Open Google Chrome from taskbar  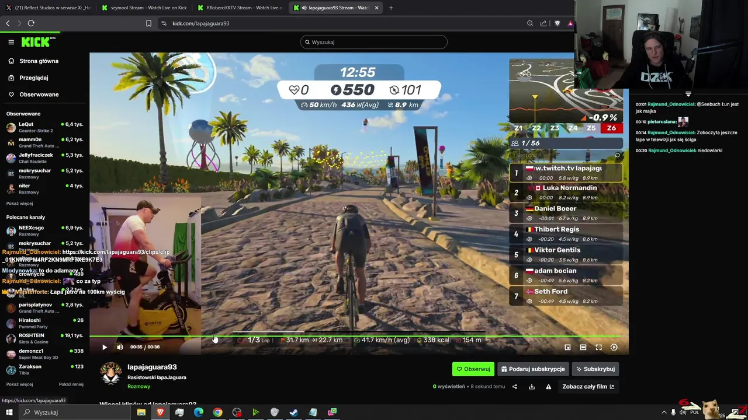point(217,412)
